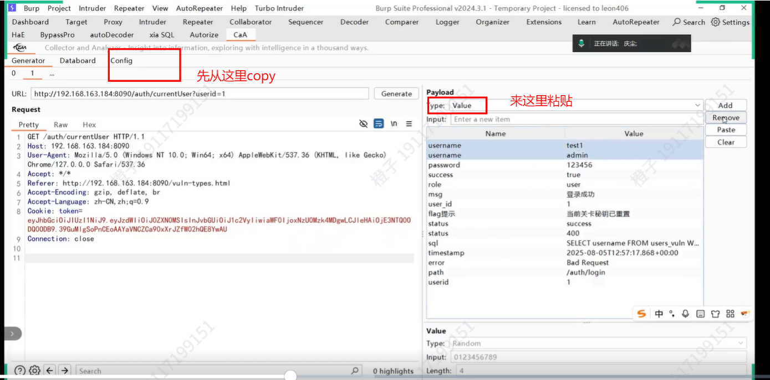Image resolution: width=770 pixels, height=380 pixels.
Task: Select the status row with value 400
Action: [564, 233]
